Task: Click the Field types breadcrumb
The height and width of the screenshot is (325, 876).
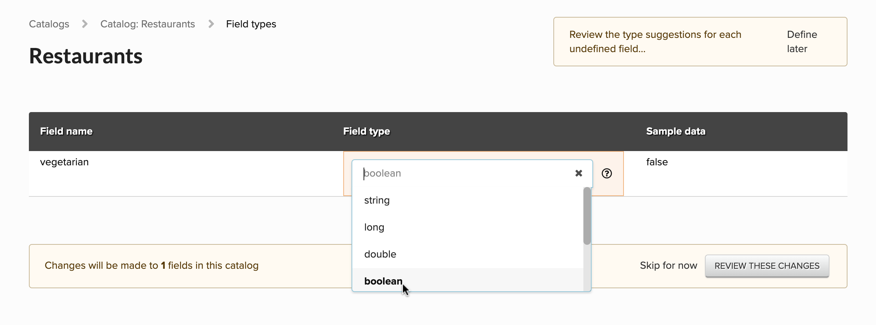Action: pyautogui.click(x=251, y=24)
